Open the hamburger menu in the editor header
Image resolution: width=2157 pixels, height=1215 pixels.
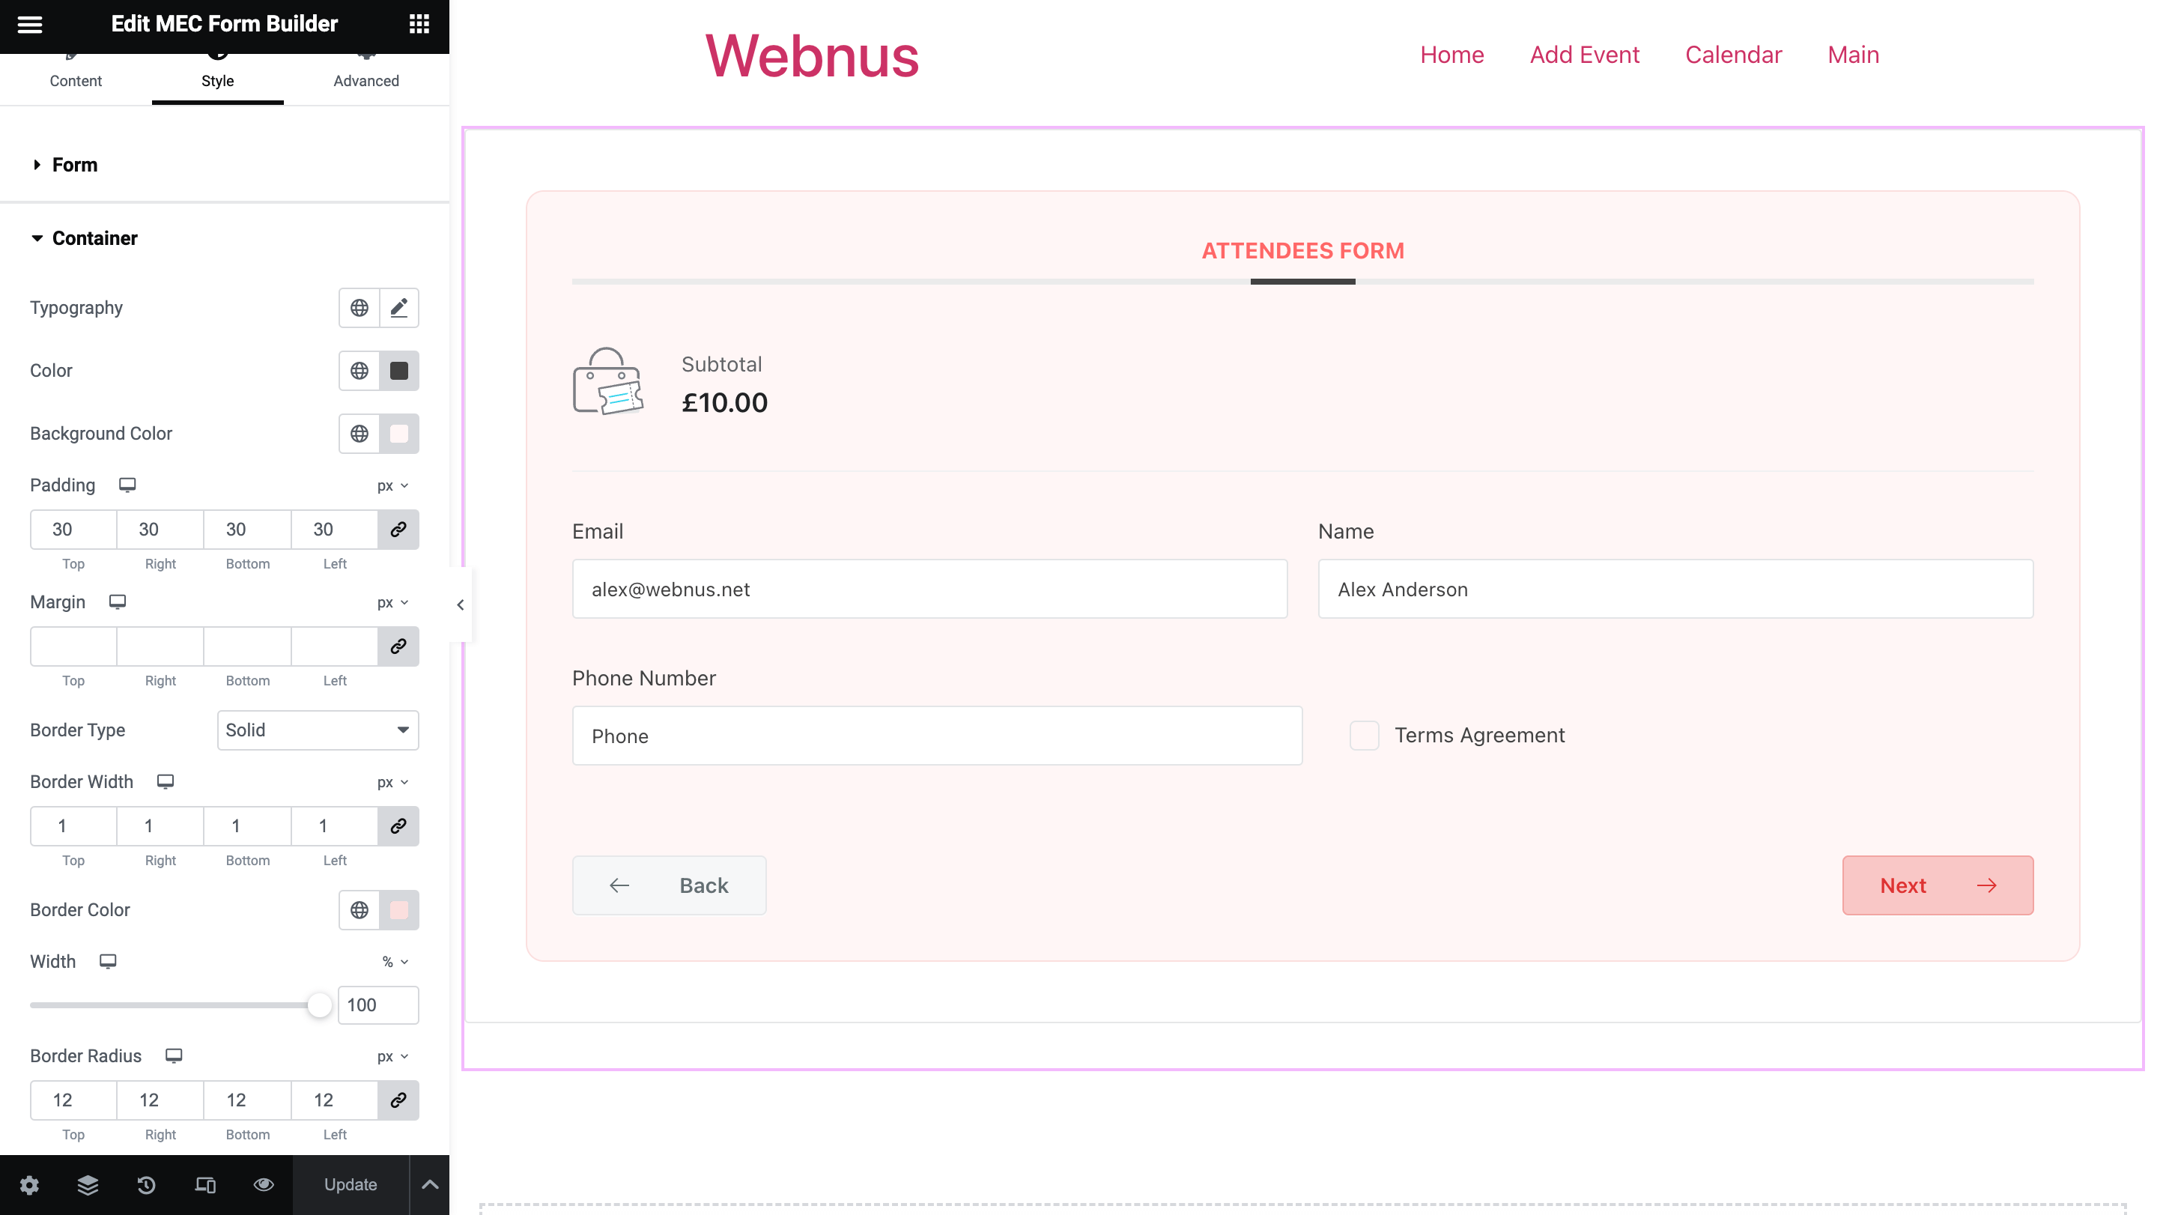coord(29,24)
